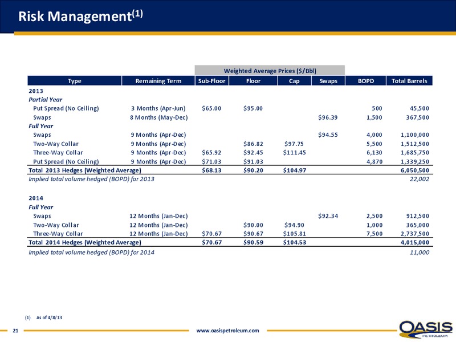Click "Total 2013 Hedges (Weighted Average)" row label
The height and width of the screenshot is (342, 456).
[x=85, y=170]
